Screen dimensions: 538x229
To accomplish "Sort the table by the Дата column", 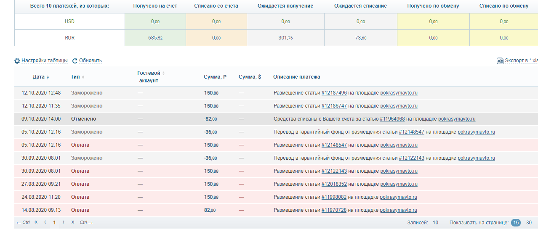I will click(41, 77).
